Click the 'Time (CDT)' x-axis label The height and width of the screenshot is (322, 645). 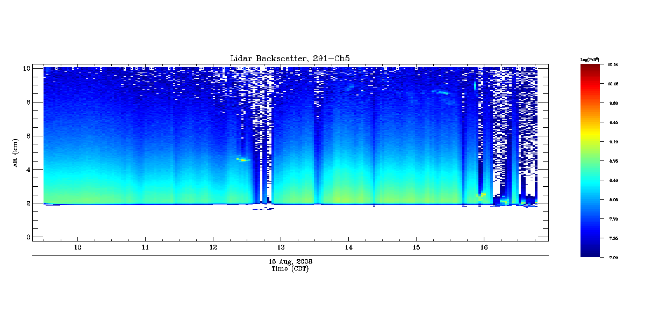(x=290, y=269)
